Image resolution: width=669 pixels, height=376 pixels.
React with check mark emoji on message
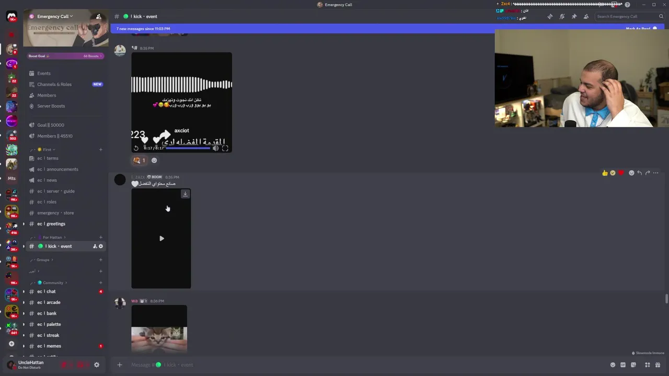point(613,173)
